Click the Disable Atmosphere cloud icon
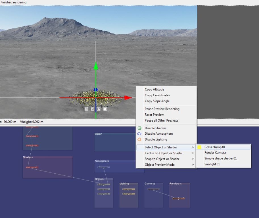 click(x=139, y=134)
